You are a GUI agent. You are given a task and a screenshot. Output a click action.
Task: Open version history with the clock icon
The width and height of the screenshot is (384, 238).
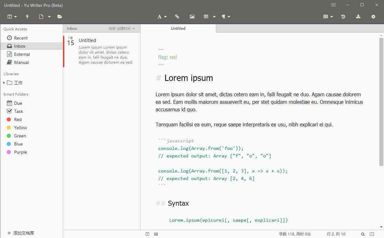[343, 17]
